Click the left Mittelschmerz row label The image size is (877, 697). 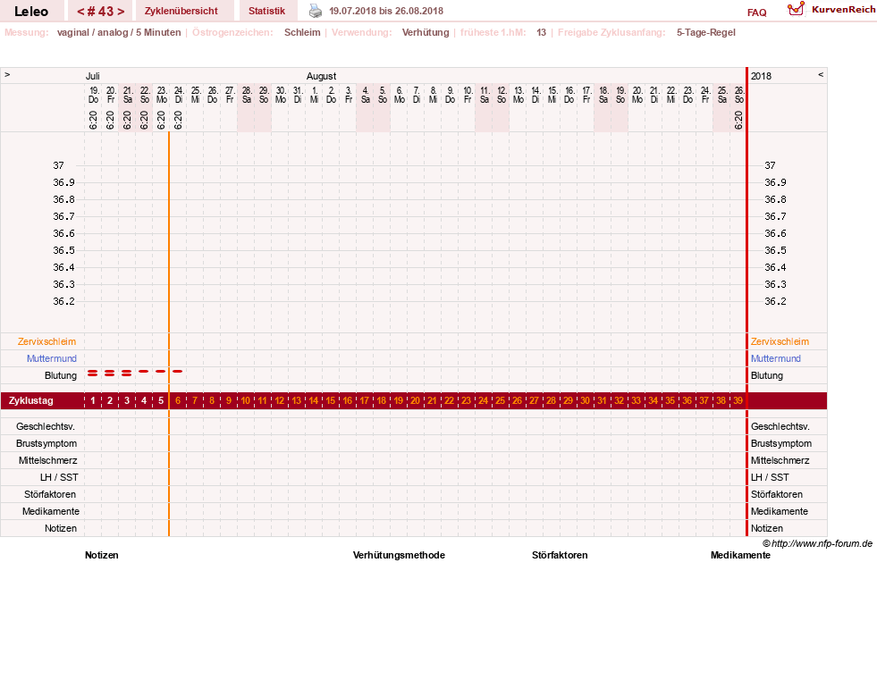47,460
